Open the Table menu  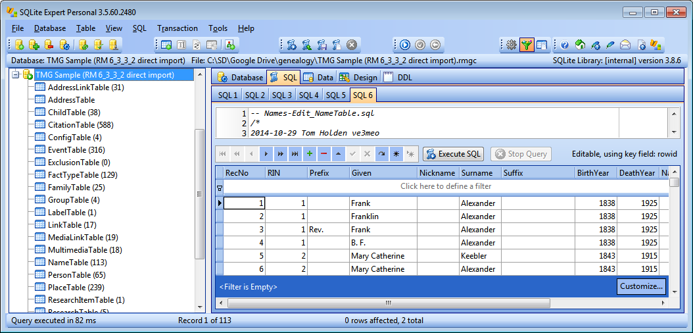pyautogui.click(x=85, y=28)
